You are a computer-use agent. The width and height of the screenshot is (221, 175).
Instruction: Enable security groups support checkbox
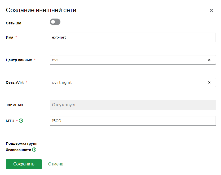coord(52,141)
